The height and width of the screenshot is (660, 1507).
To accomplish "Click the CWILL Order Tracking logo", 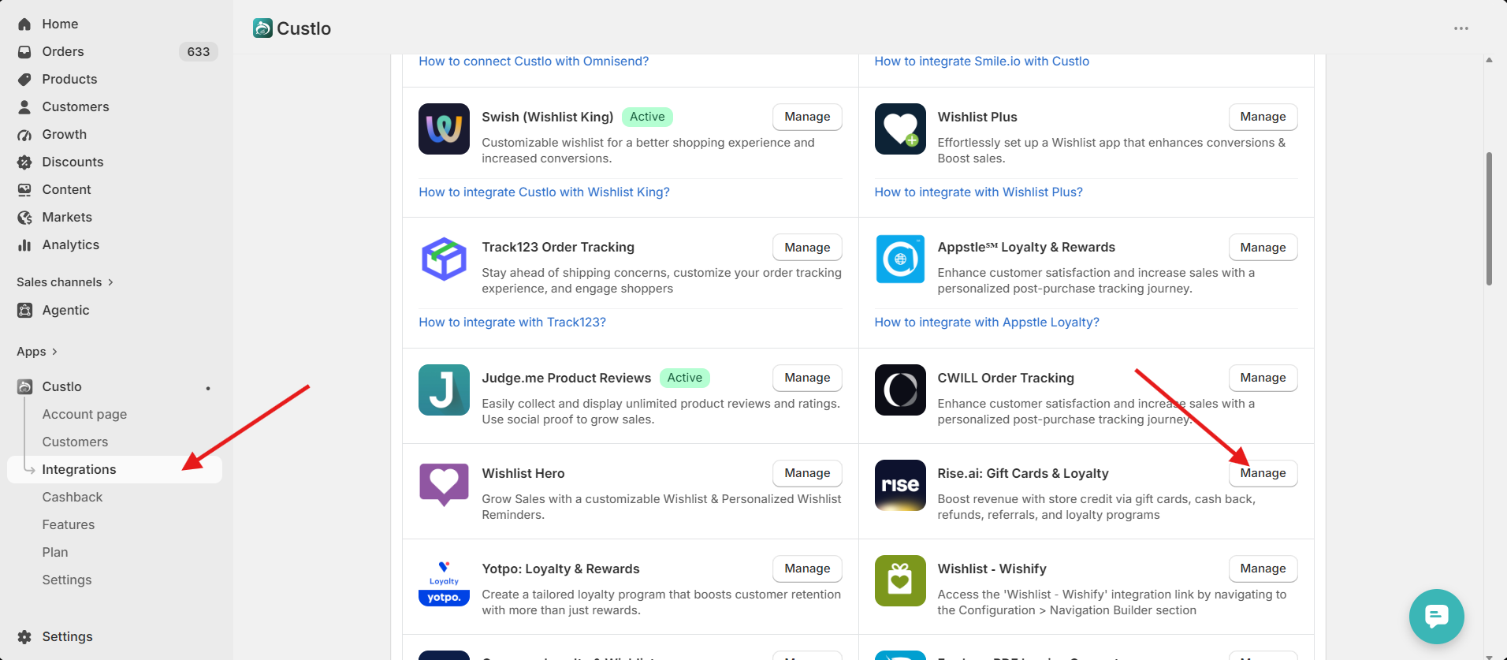I will [900, 390].
